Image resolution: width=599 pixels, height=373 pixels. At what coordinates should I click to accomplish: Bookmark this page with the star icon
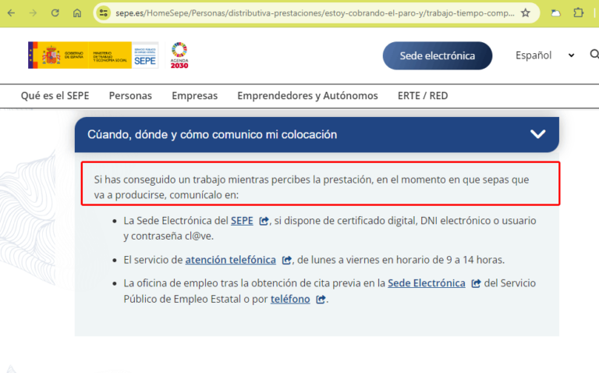pos(526,13)
